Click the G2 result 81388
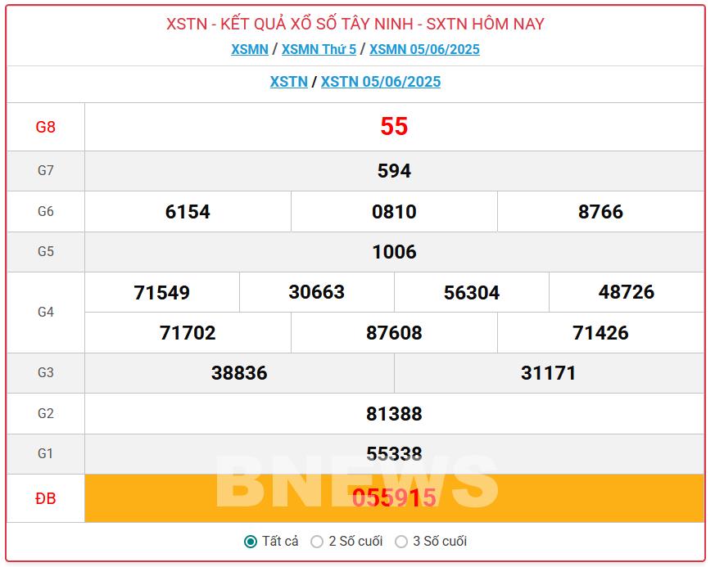 [394, 414]
